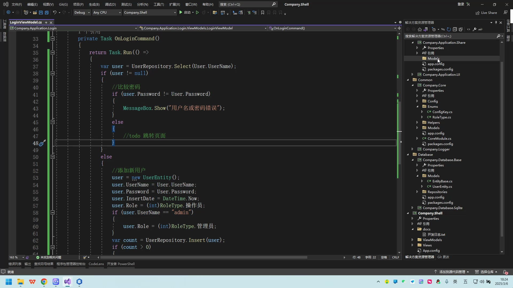Run without debugging using green outline arrow
Screen dimensions: 513x288
197,13
